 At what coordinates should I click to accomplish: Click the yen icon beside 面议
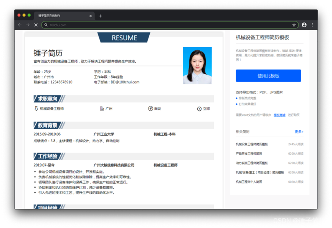pyautogui.click(x=150, y=108)
